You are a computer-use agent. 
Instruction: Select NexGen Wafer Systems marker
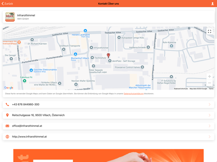click(x=76, y=84)
